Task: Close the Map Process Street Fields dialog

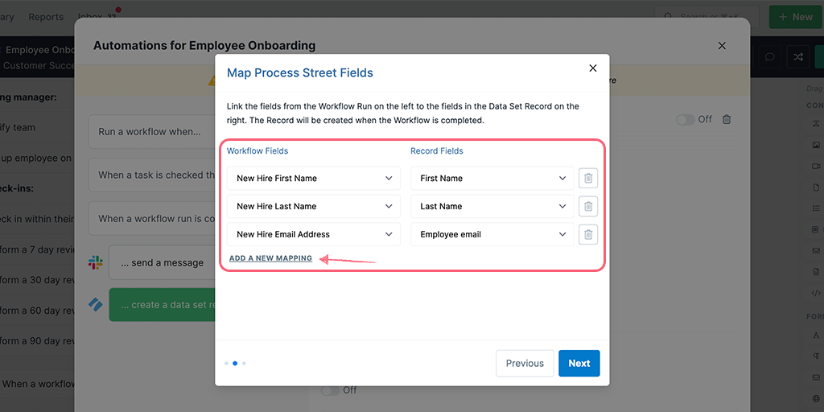Action: click(593, 68)
